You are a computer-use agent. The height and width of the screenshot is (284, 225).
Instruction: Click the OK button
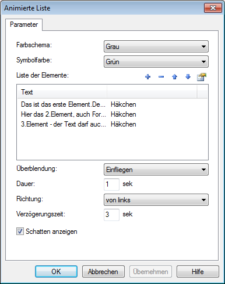(56, 271)
